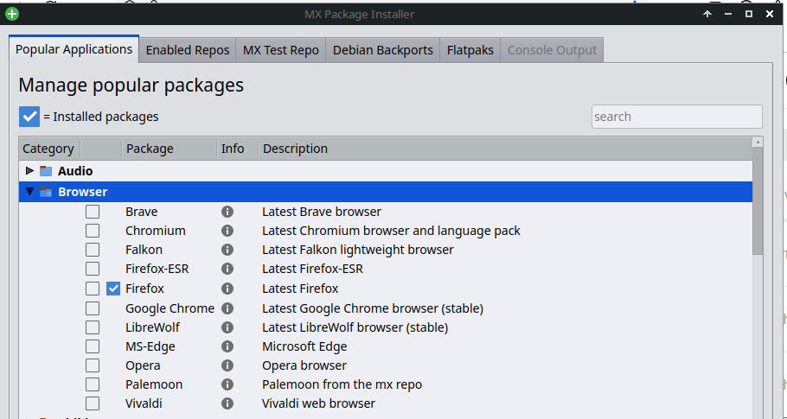This screenshot has width=787, height=419.
Task: Open the Enabled Repos tab
Action: click(187, 50)
